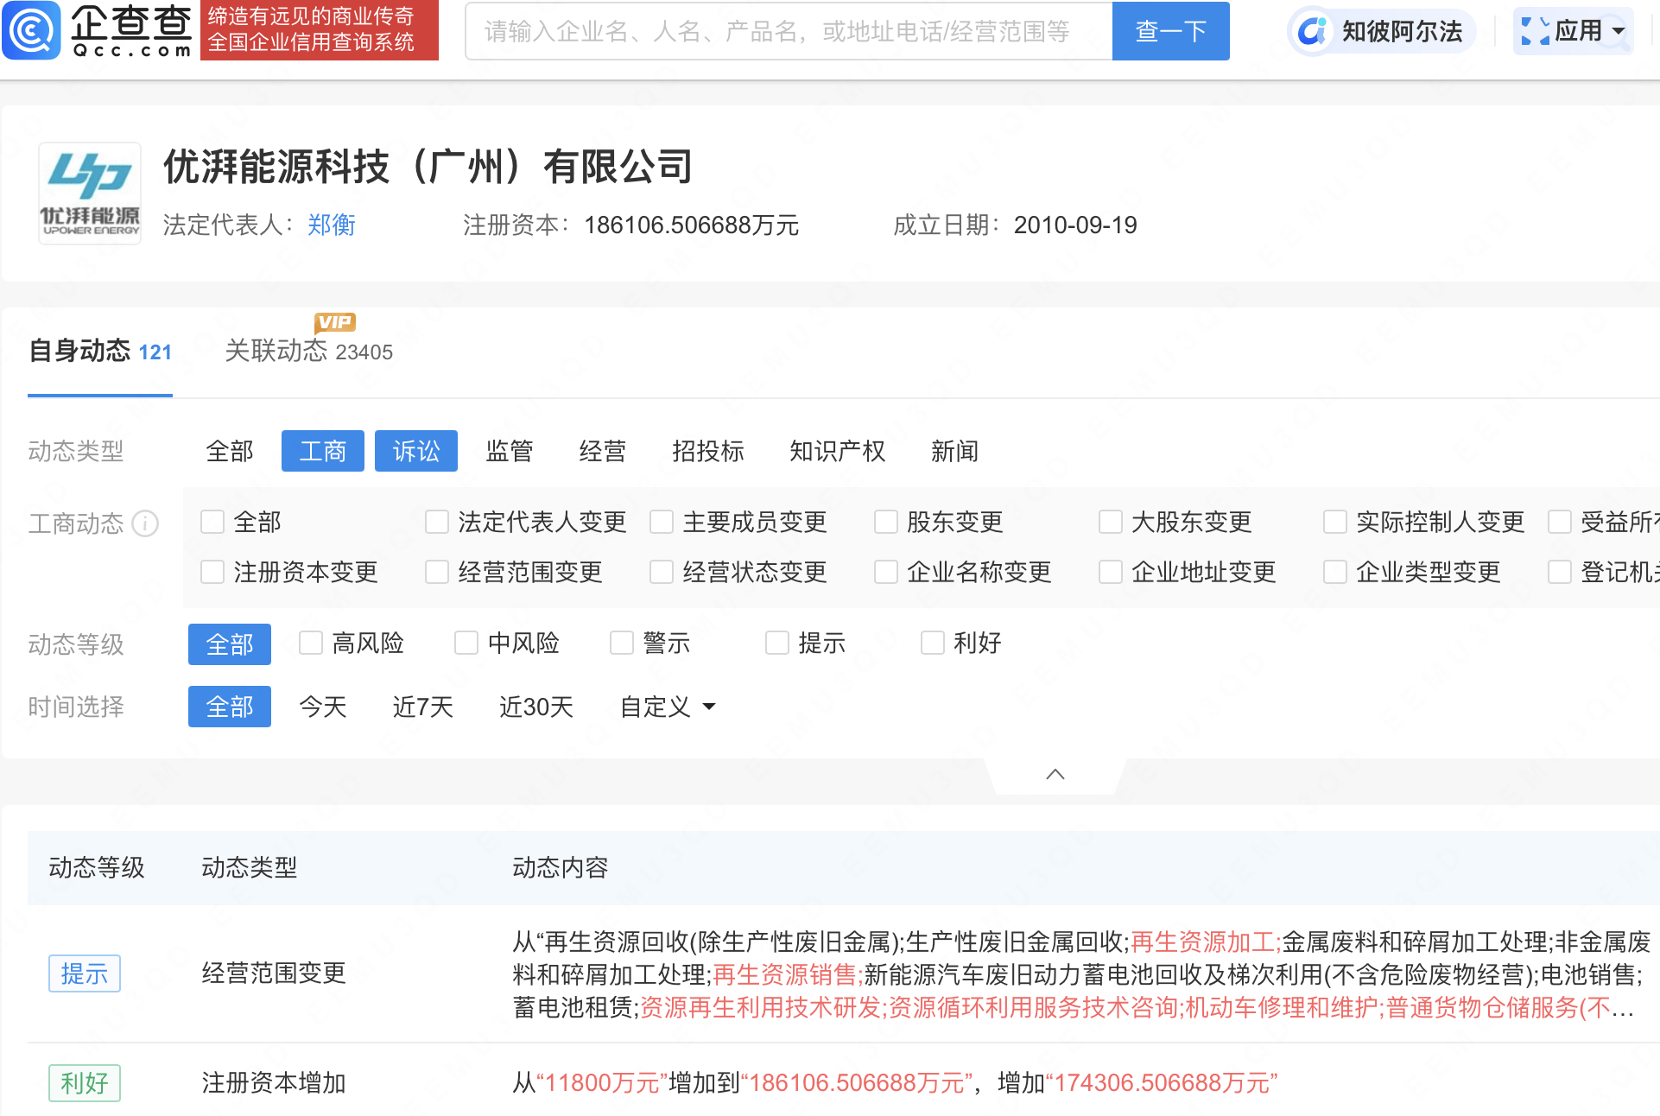Image resolution: width=1660 pixels, height=1116 pixels.
Task: Click the red slogan banner beside logo
Action: point(320,29)
